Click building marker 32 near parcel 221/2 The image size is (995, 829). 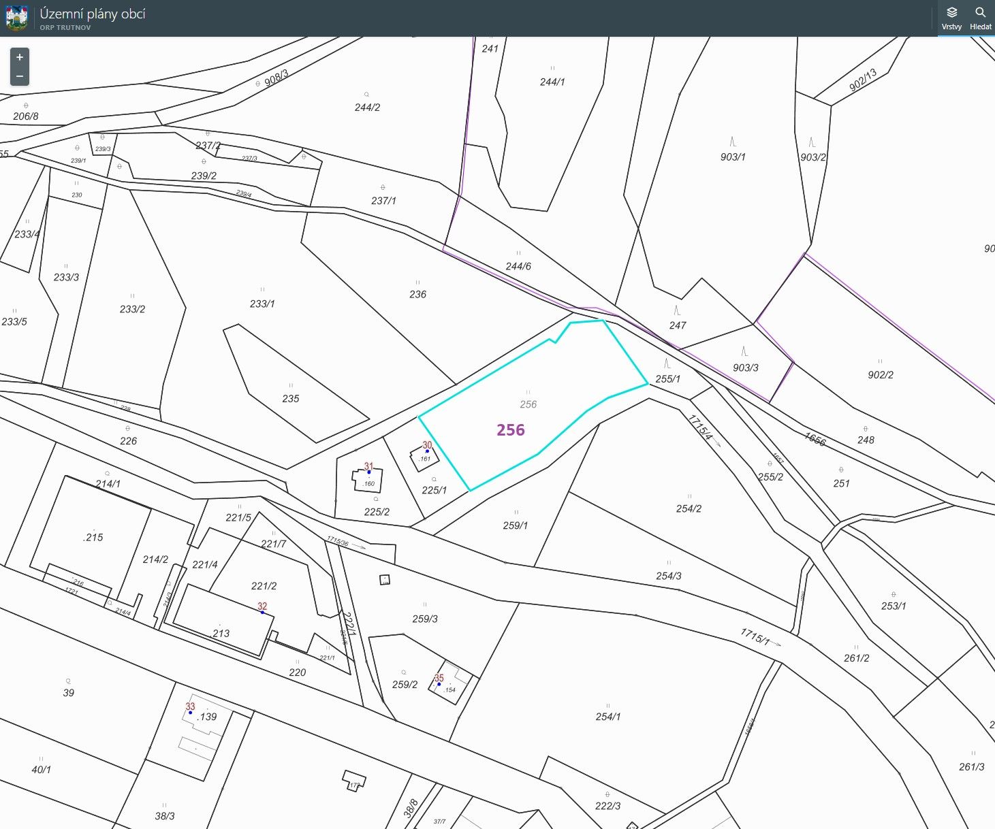pyautogui.click(x=262, y=612)
